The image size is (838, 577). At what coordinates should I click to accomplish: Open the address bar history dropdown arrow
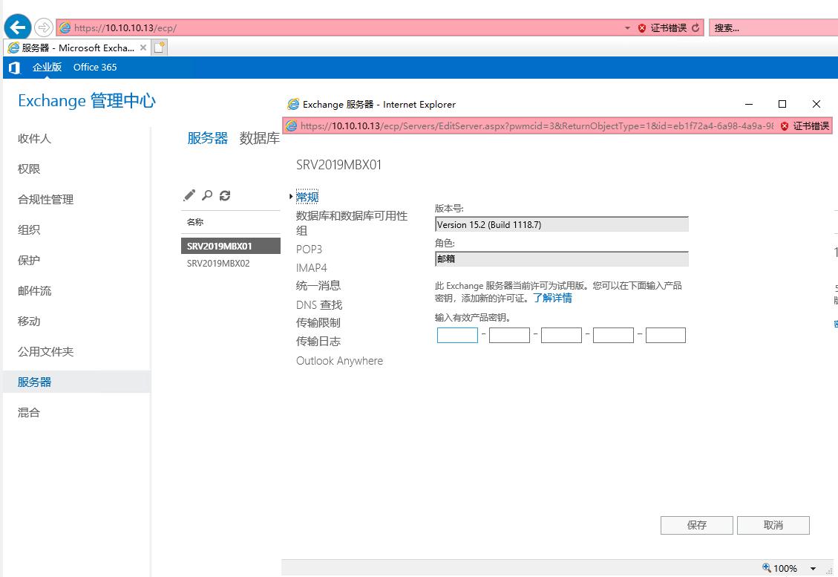pos(626,27)
